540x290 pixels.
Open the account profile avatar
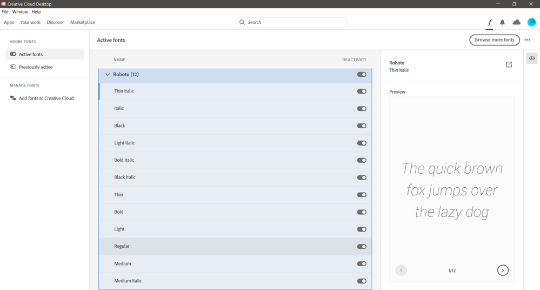[x=531, y=22]
